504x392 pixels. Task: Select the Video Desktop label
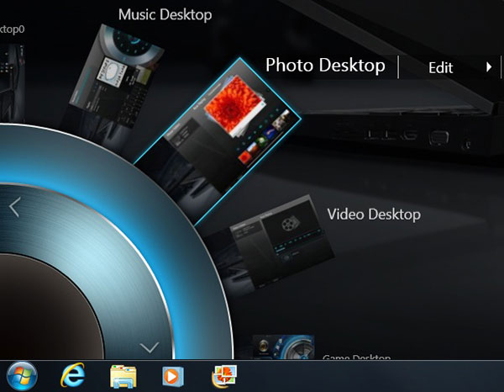tap(373, 215)
